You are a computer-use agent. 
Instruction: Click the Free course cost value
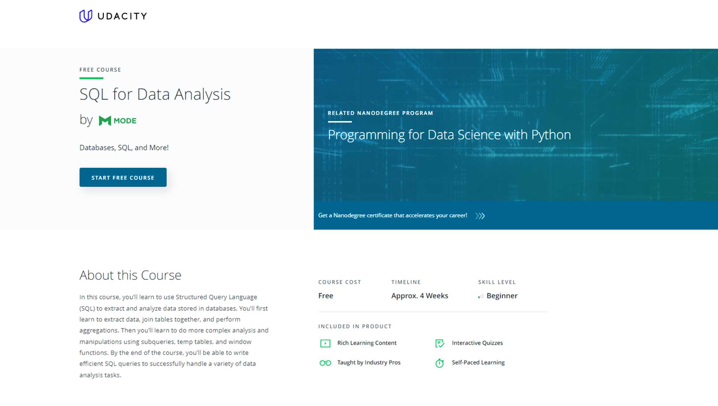[326, 295]
